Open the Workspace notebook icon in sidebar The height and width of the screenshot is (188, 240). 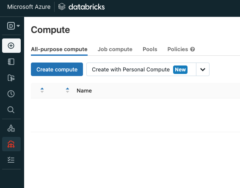tap(11, 62)
